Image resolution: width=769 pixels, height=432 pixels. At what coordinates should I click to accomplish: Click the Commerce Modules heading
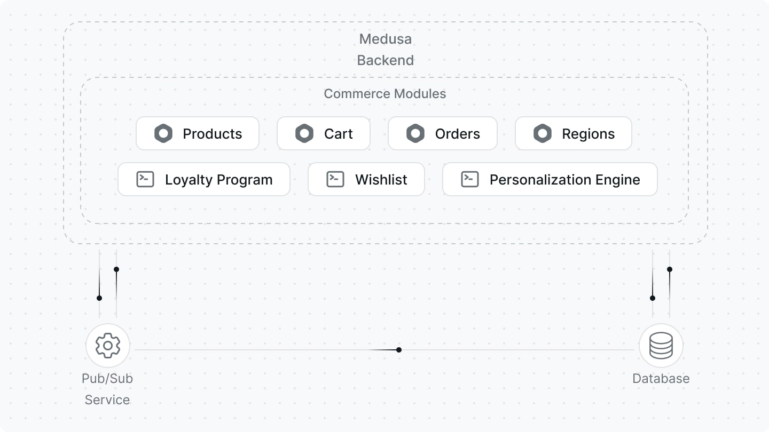click(x=384, y=94)
